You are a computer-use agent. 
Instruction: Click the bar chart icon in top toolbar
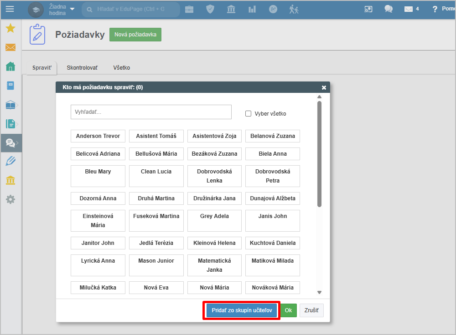[x=252, y=9]
